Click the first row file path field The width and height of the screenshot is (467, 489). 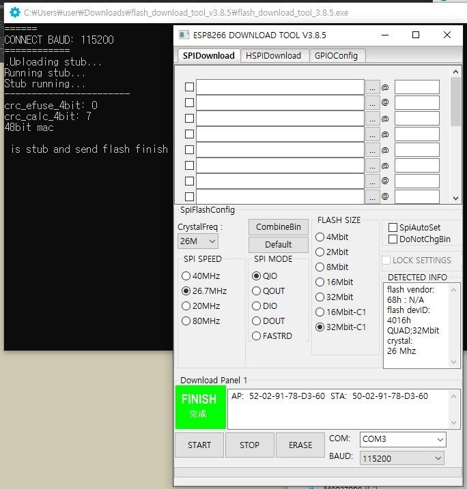point(280,87)
